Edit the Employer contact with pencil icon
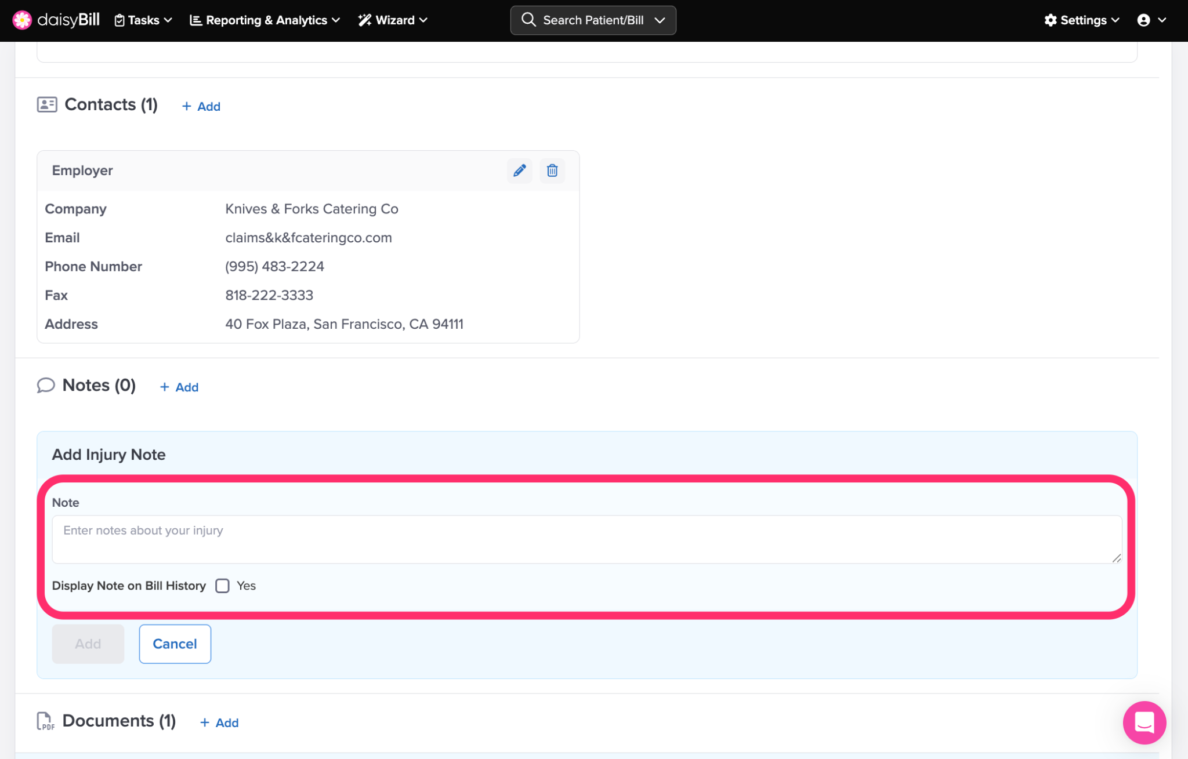 click(519, 170)
